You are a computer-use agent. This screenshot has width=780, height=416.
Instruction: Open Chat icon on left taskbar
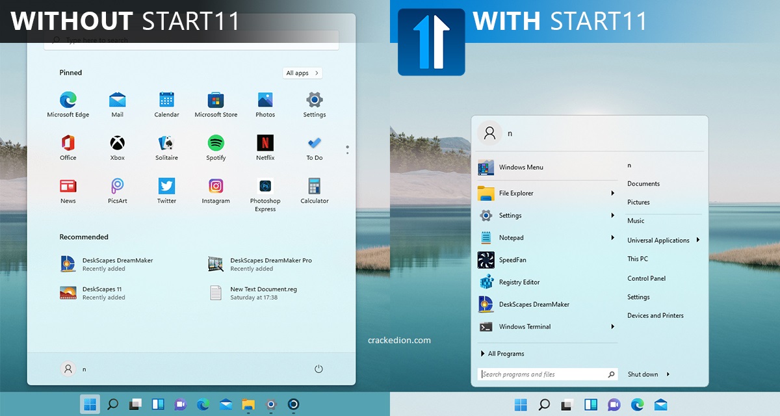pos(180,404)
